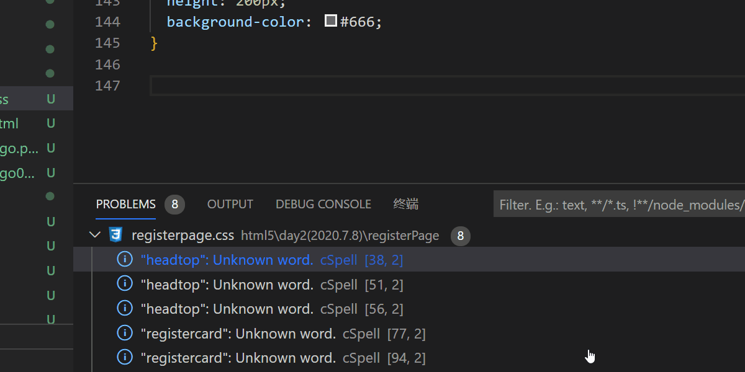Click the info icon beside headtop at line 51

tap(124, 283)
